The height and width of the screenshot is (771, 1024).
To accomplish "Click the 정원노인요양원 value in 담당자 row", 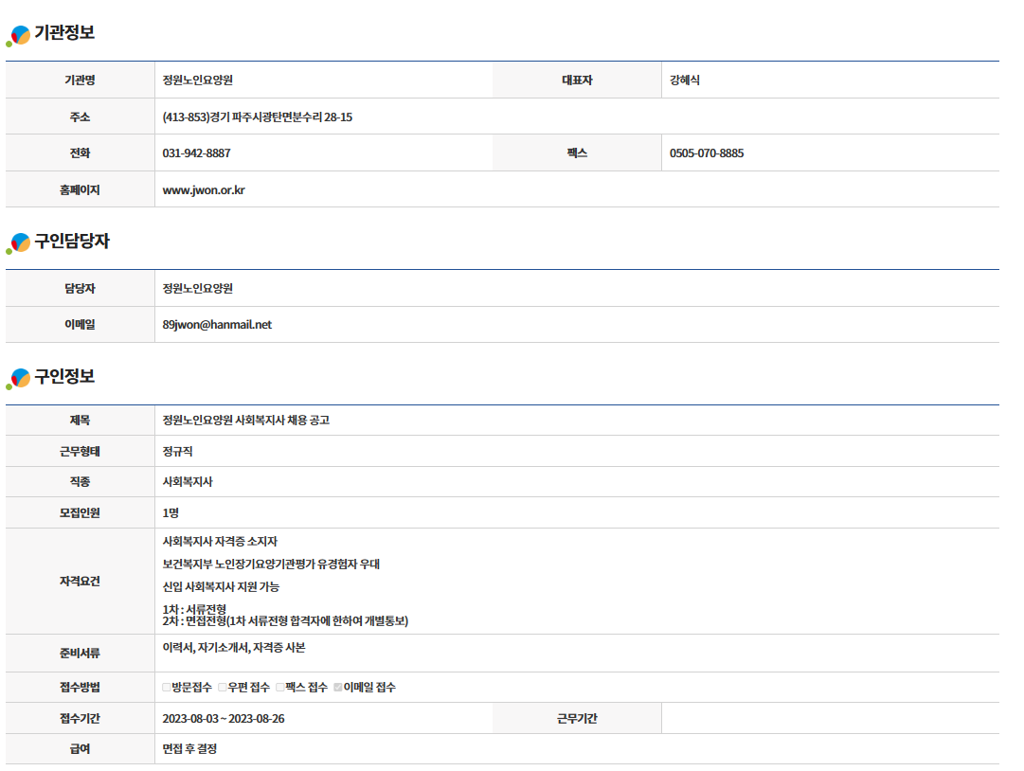I will coord(197,288).
